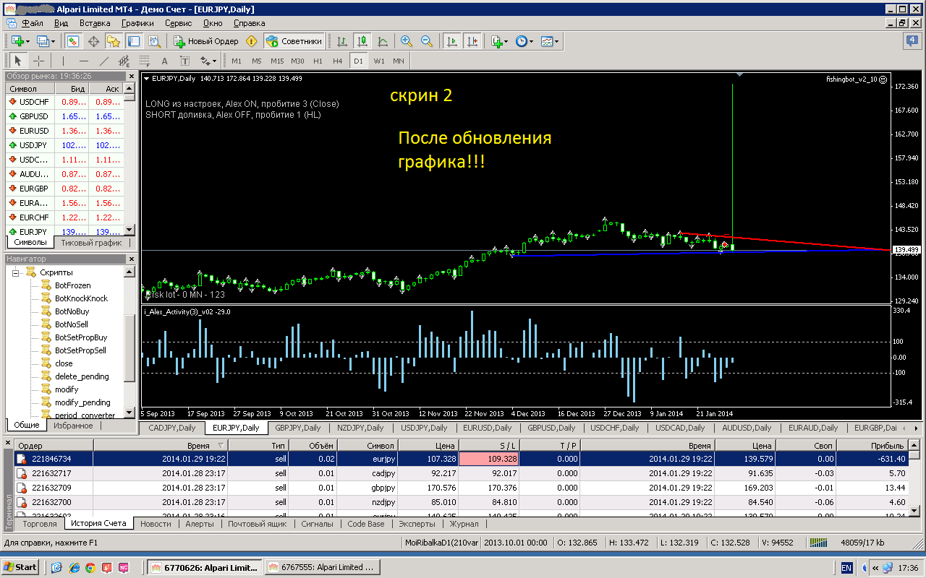Switch chart to bar chart icon
926x578 pixels.
click(342, 41)
